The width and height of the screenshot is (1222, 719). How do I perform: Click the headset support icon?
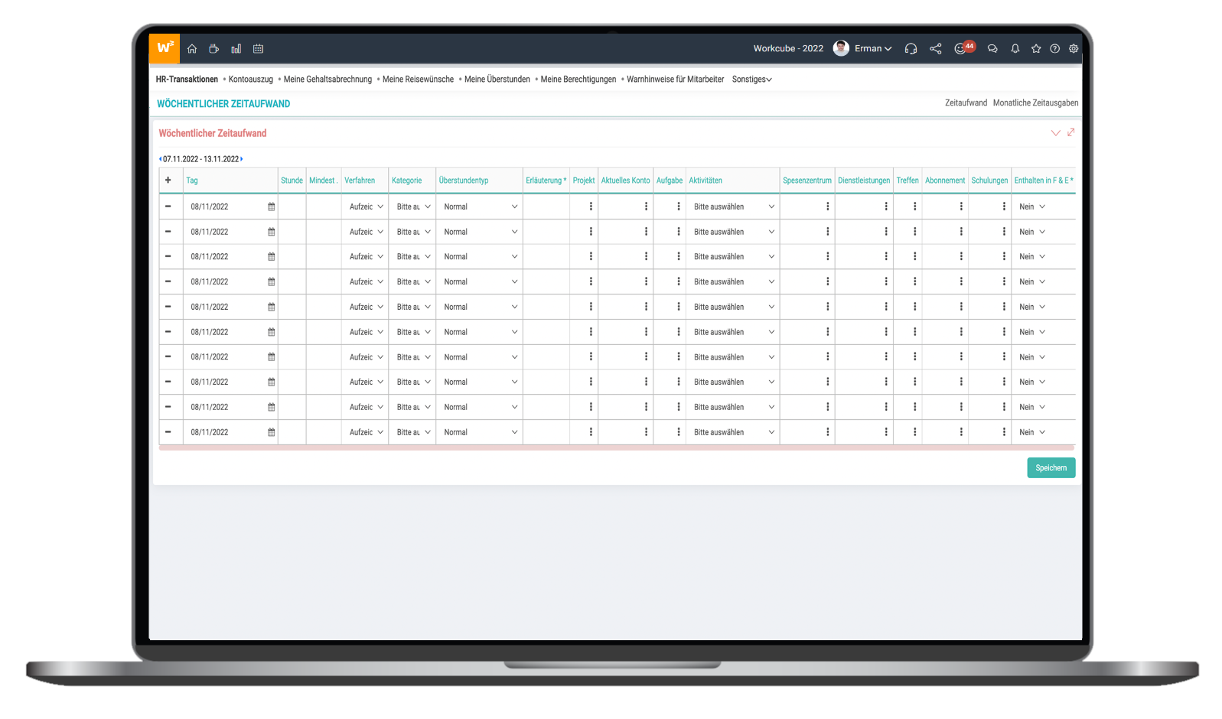tap(911, 49)
